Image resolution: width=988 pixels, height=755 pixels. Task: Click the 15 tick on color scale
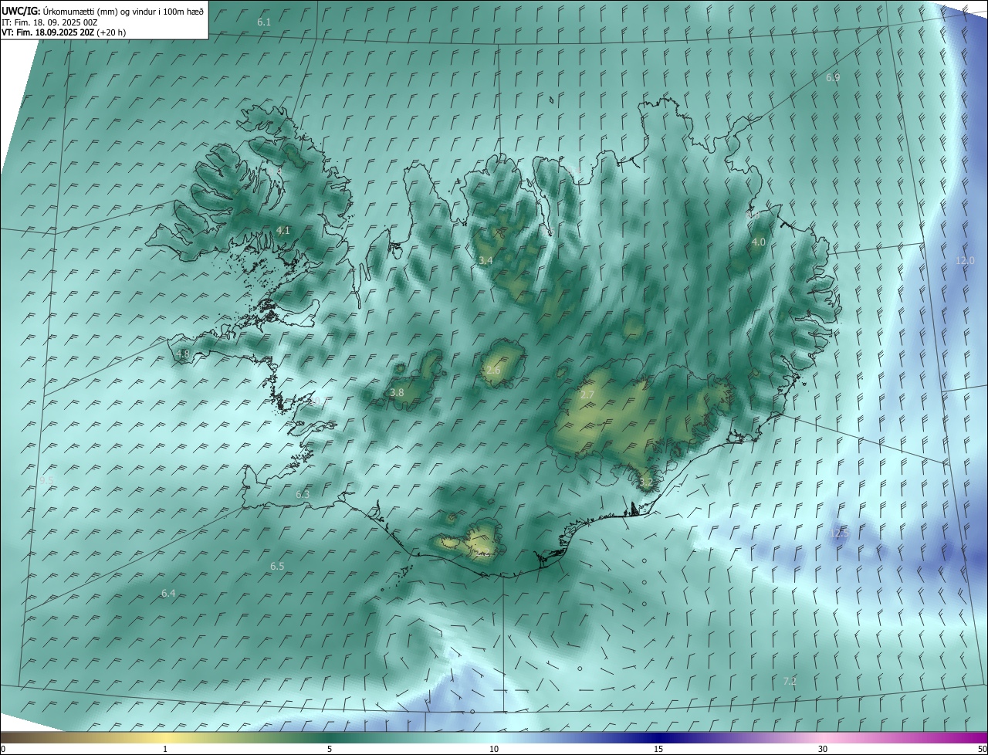point(658,750)
